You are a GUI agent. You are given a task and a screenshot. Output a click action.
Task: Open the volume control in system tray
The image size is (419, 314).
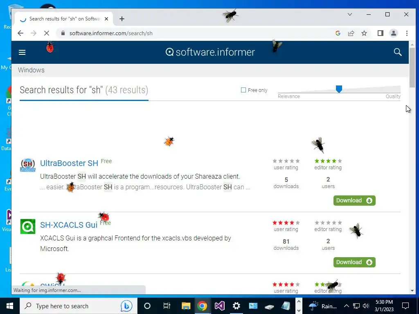click(x=366, y=306)
